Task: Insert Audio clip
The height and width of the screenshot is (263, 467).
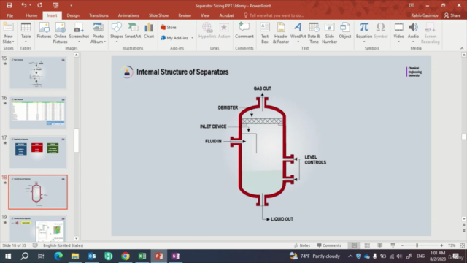Action: click(x=413, y=31)
